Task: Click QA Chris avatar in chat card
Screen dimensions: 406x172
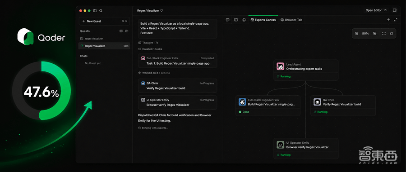Action: (143, 83)
